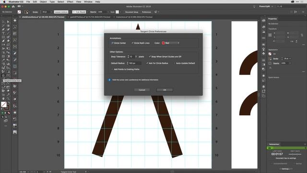Click Document Setup button
Viewport: 307px width, 173px height.
pos(131,12)
